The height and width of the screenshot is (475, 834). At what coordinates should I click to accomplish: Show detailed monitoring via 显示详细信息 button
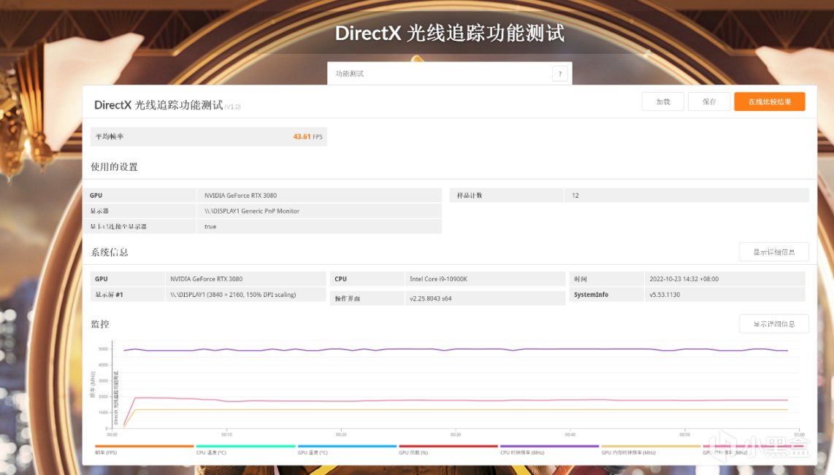coord(774,323)
